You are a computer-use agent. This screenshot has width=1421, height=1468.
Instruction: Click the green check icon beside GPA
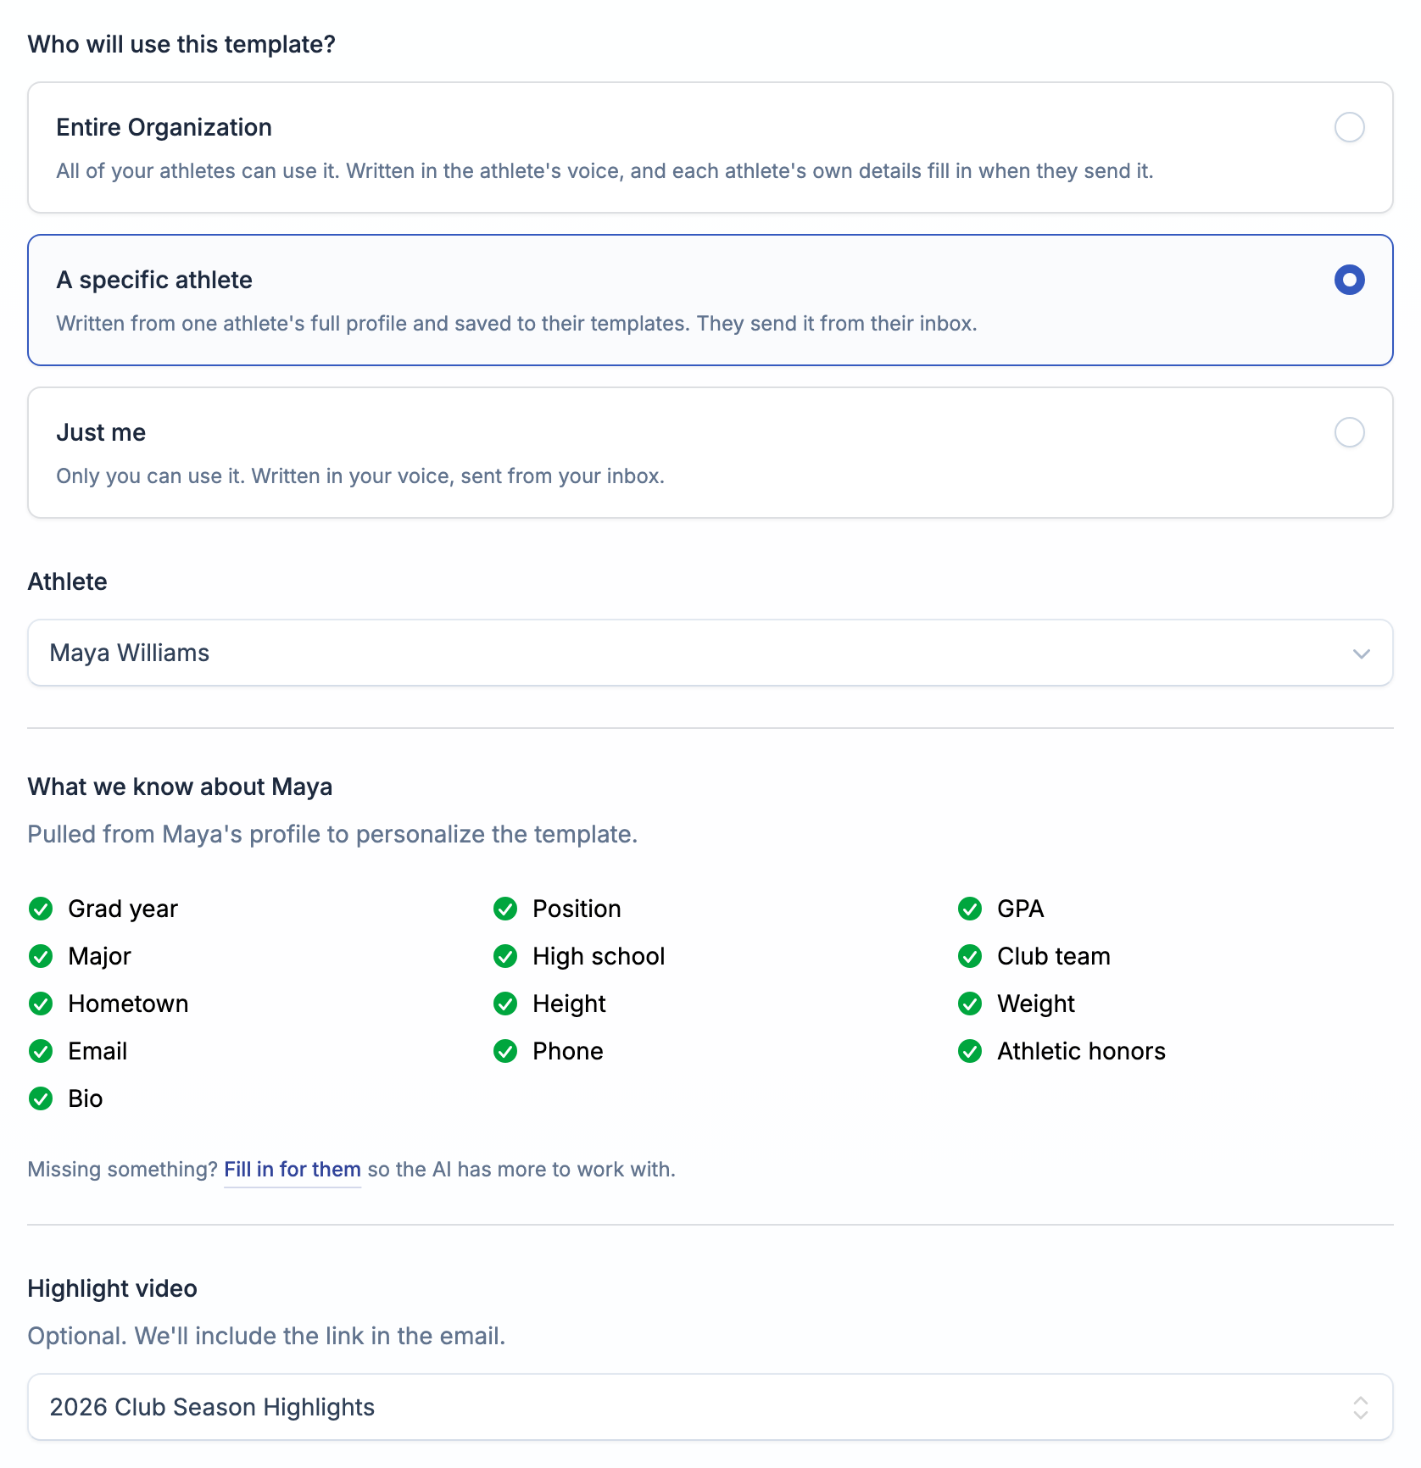pyautogui.click(x=970, y=909)
